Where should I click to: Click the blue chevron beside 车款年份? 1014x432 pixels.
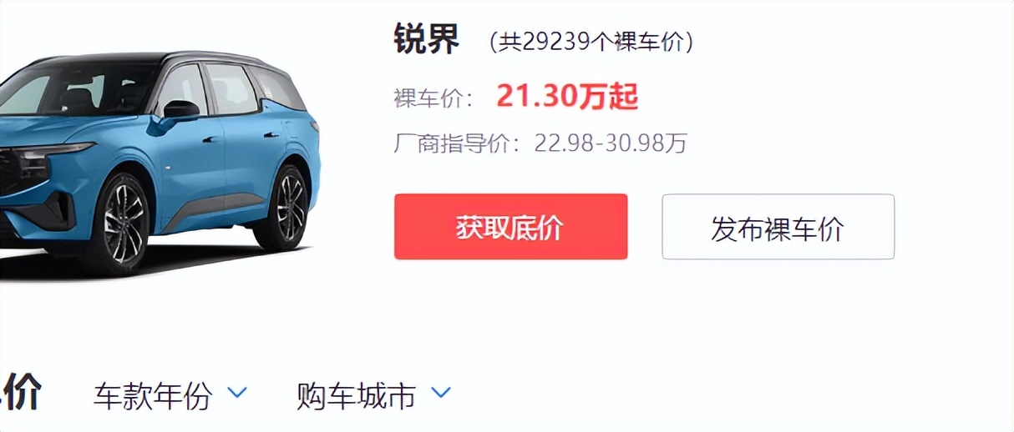[237, 392]
